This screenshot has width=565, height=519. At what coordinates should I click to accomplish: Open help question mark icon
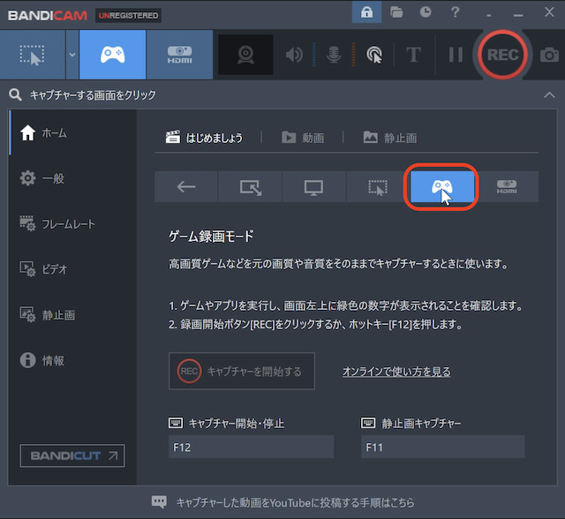456,12
